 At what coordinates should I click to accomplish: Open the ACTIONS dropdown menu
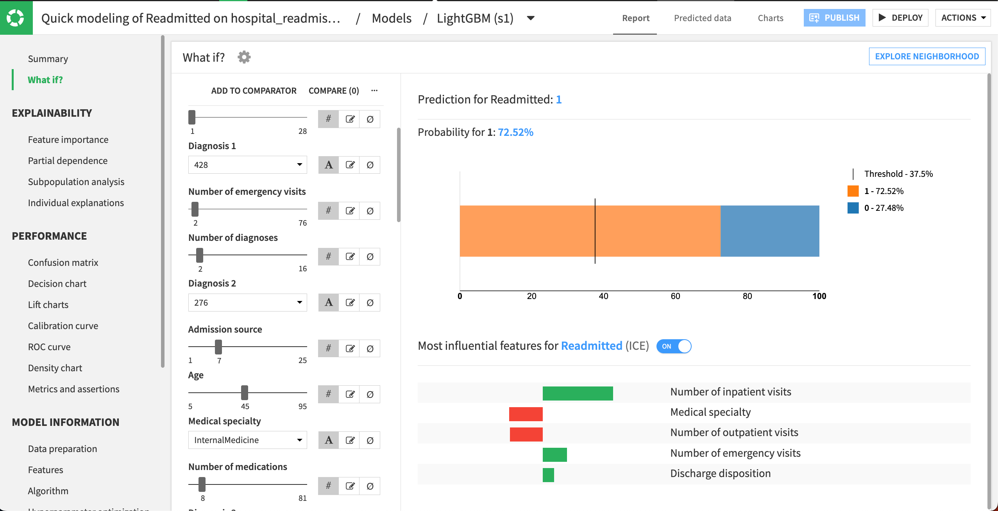pyautogui.click(x=963, y=18)
